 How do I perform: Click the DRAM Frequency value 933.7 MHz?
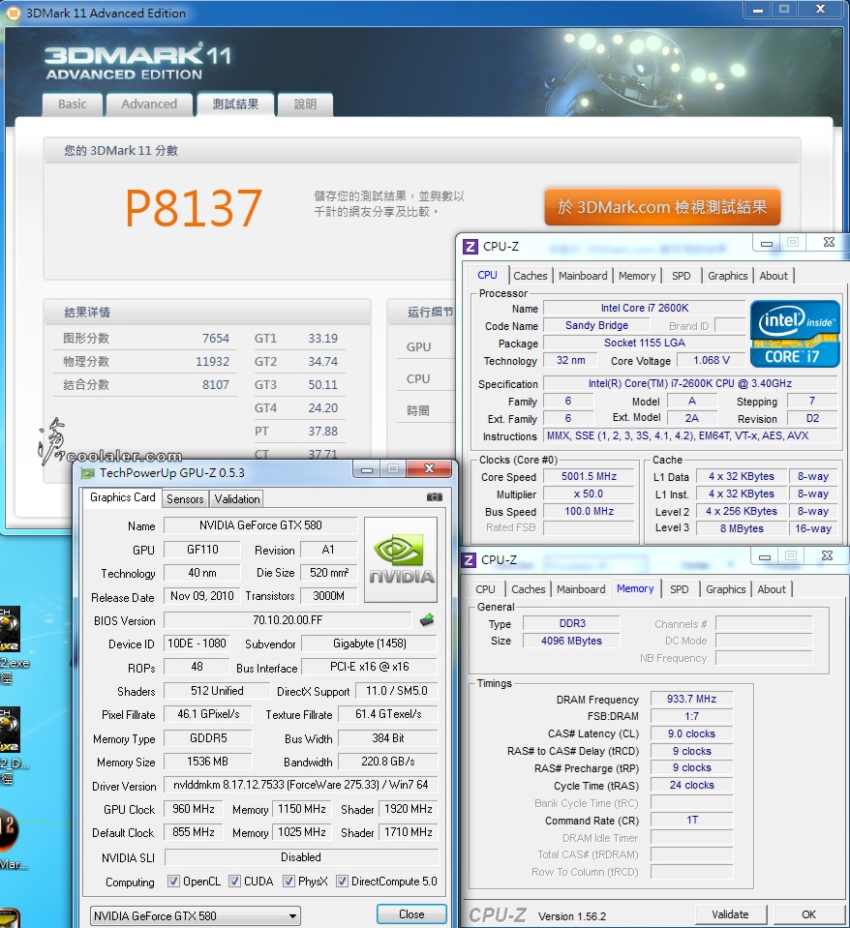(x=691, y=699)
